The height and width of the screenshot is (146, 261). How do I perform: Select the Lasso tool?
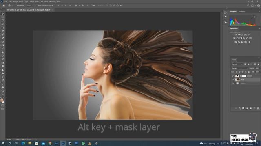pyautogui.click(x=3, y=21)
